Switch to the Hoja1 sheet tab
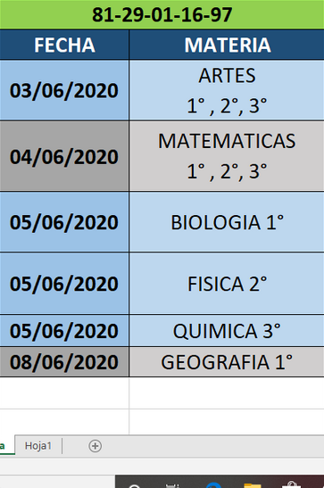This screenshot has width=324, height=488. (x=38, y=446)
